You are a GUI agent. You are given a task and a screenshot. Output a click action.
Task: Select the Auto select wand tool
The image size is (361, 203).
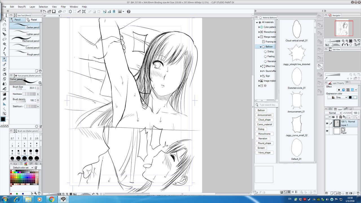tap(4, 44)
